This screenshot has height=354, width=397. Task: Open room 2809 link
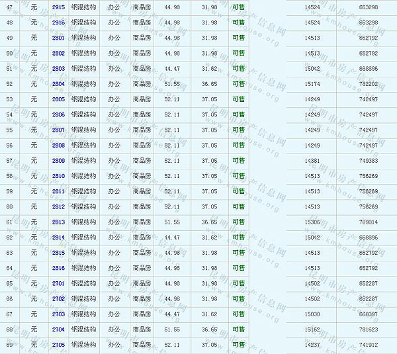[x=58, y=161]
